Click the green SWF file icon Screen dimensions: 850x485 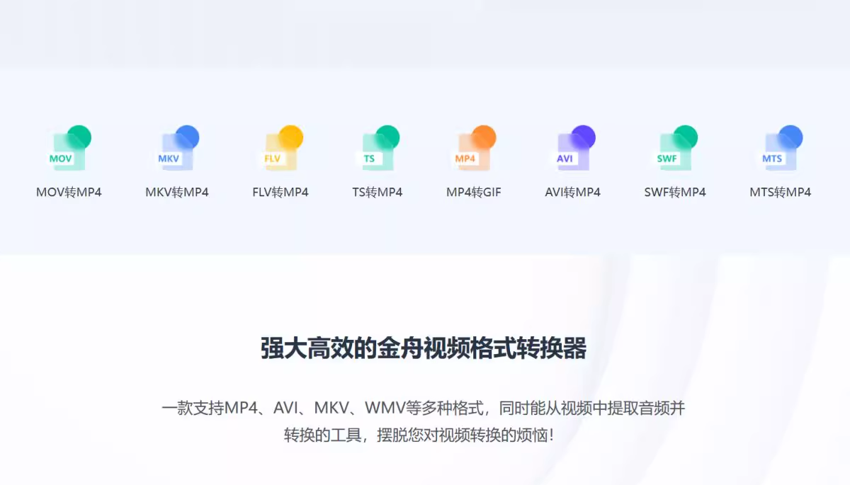(675, 148)
